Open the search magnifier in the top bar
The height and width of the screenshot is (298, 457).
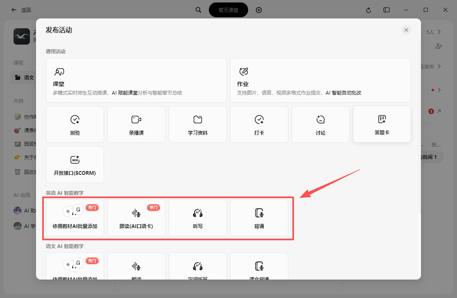(x=198, y=10)
